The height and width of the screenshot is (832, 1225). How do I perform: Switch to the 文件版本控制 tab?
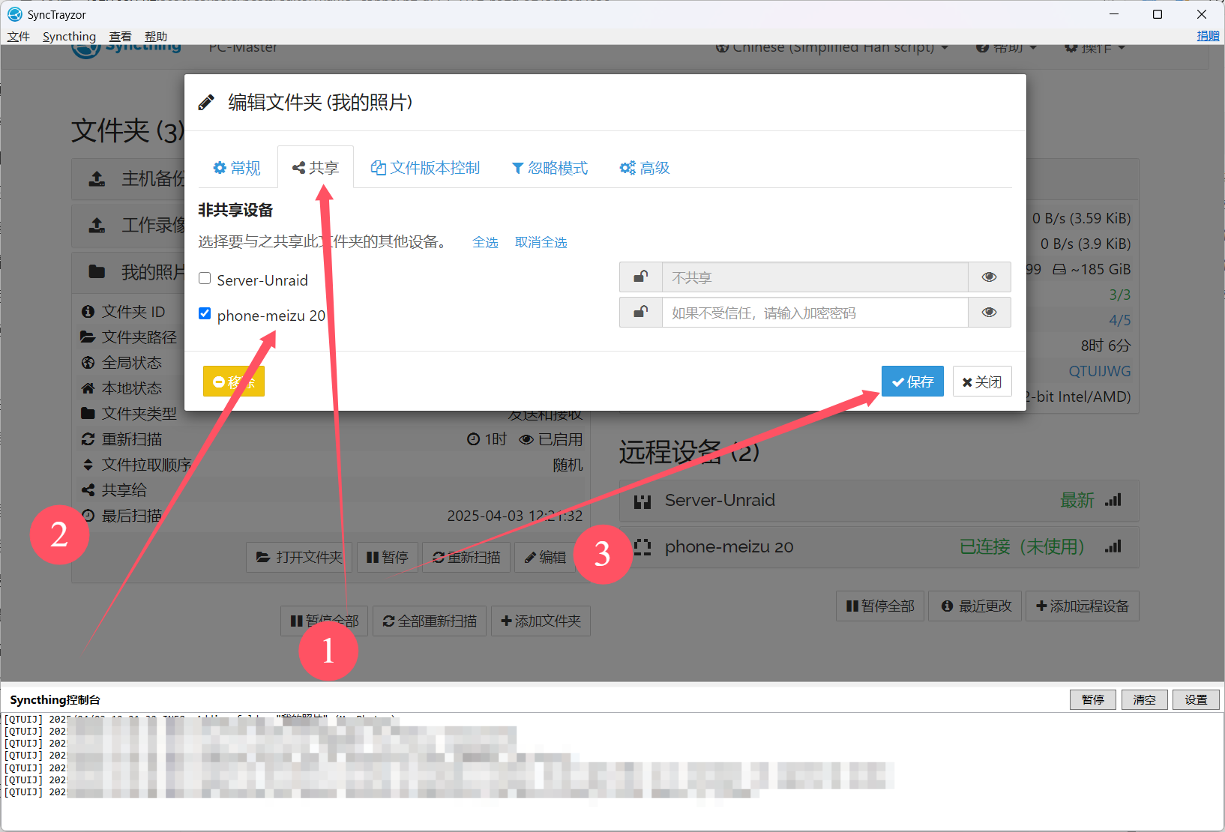426,168
